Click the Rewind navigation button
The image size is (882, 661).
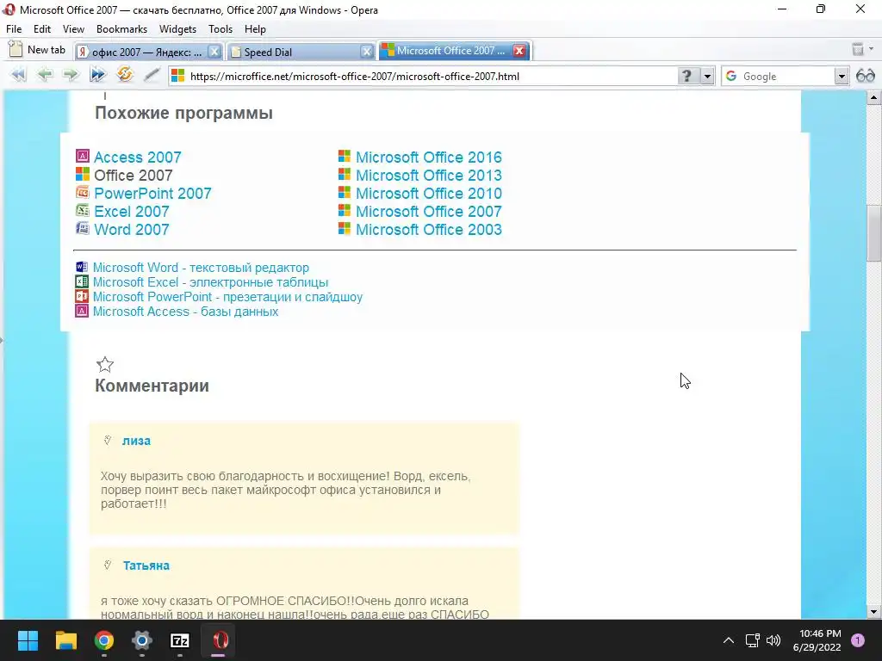coord(19,75)
